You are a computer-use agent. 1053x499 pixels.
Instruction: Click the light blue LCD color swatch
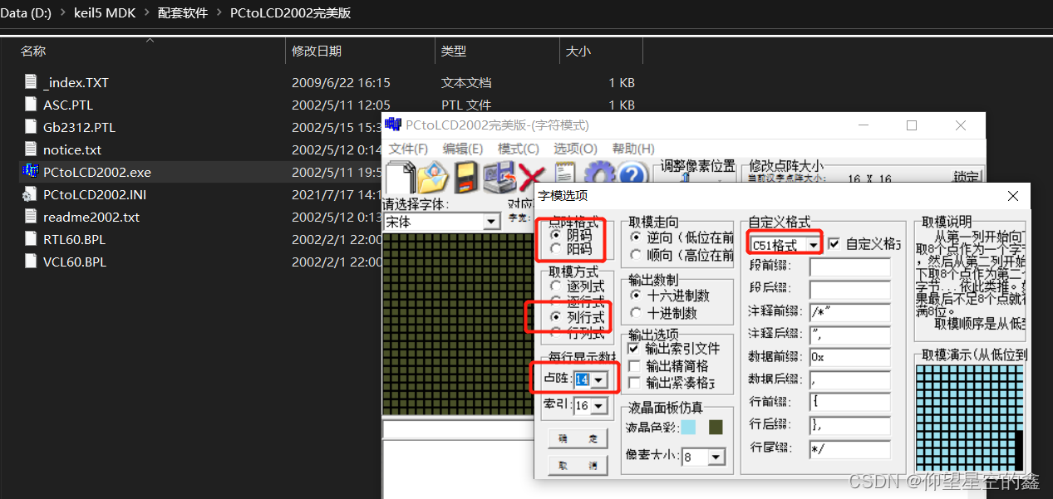[689, 426]
